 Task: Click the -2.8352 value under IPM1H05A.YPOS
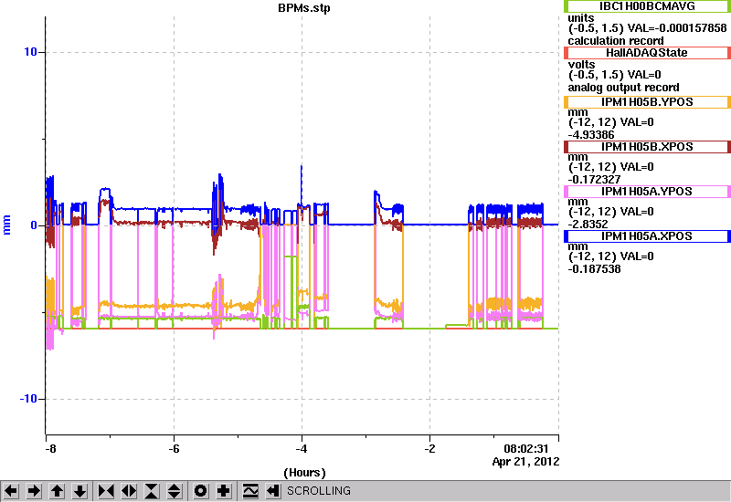pos(588,225)
